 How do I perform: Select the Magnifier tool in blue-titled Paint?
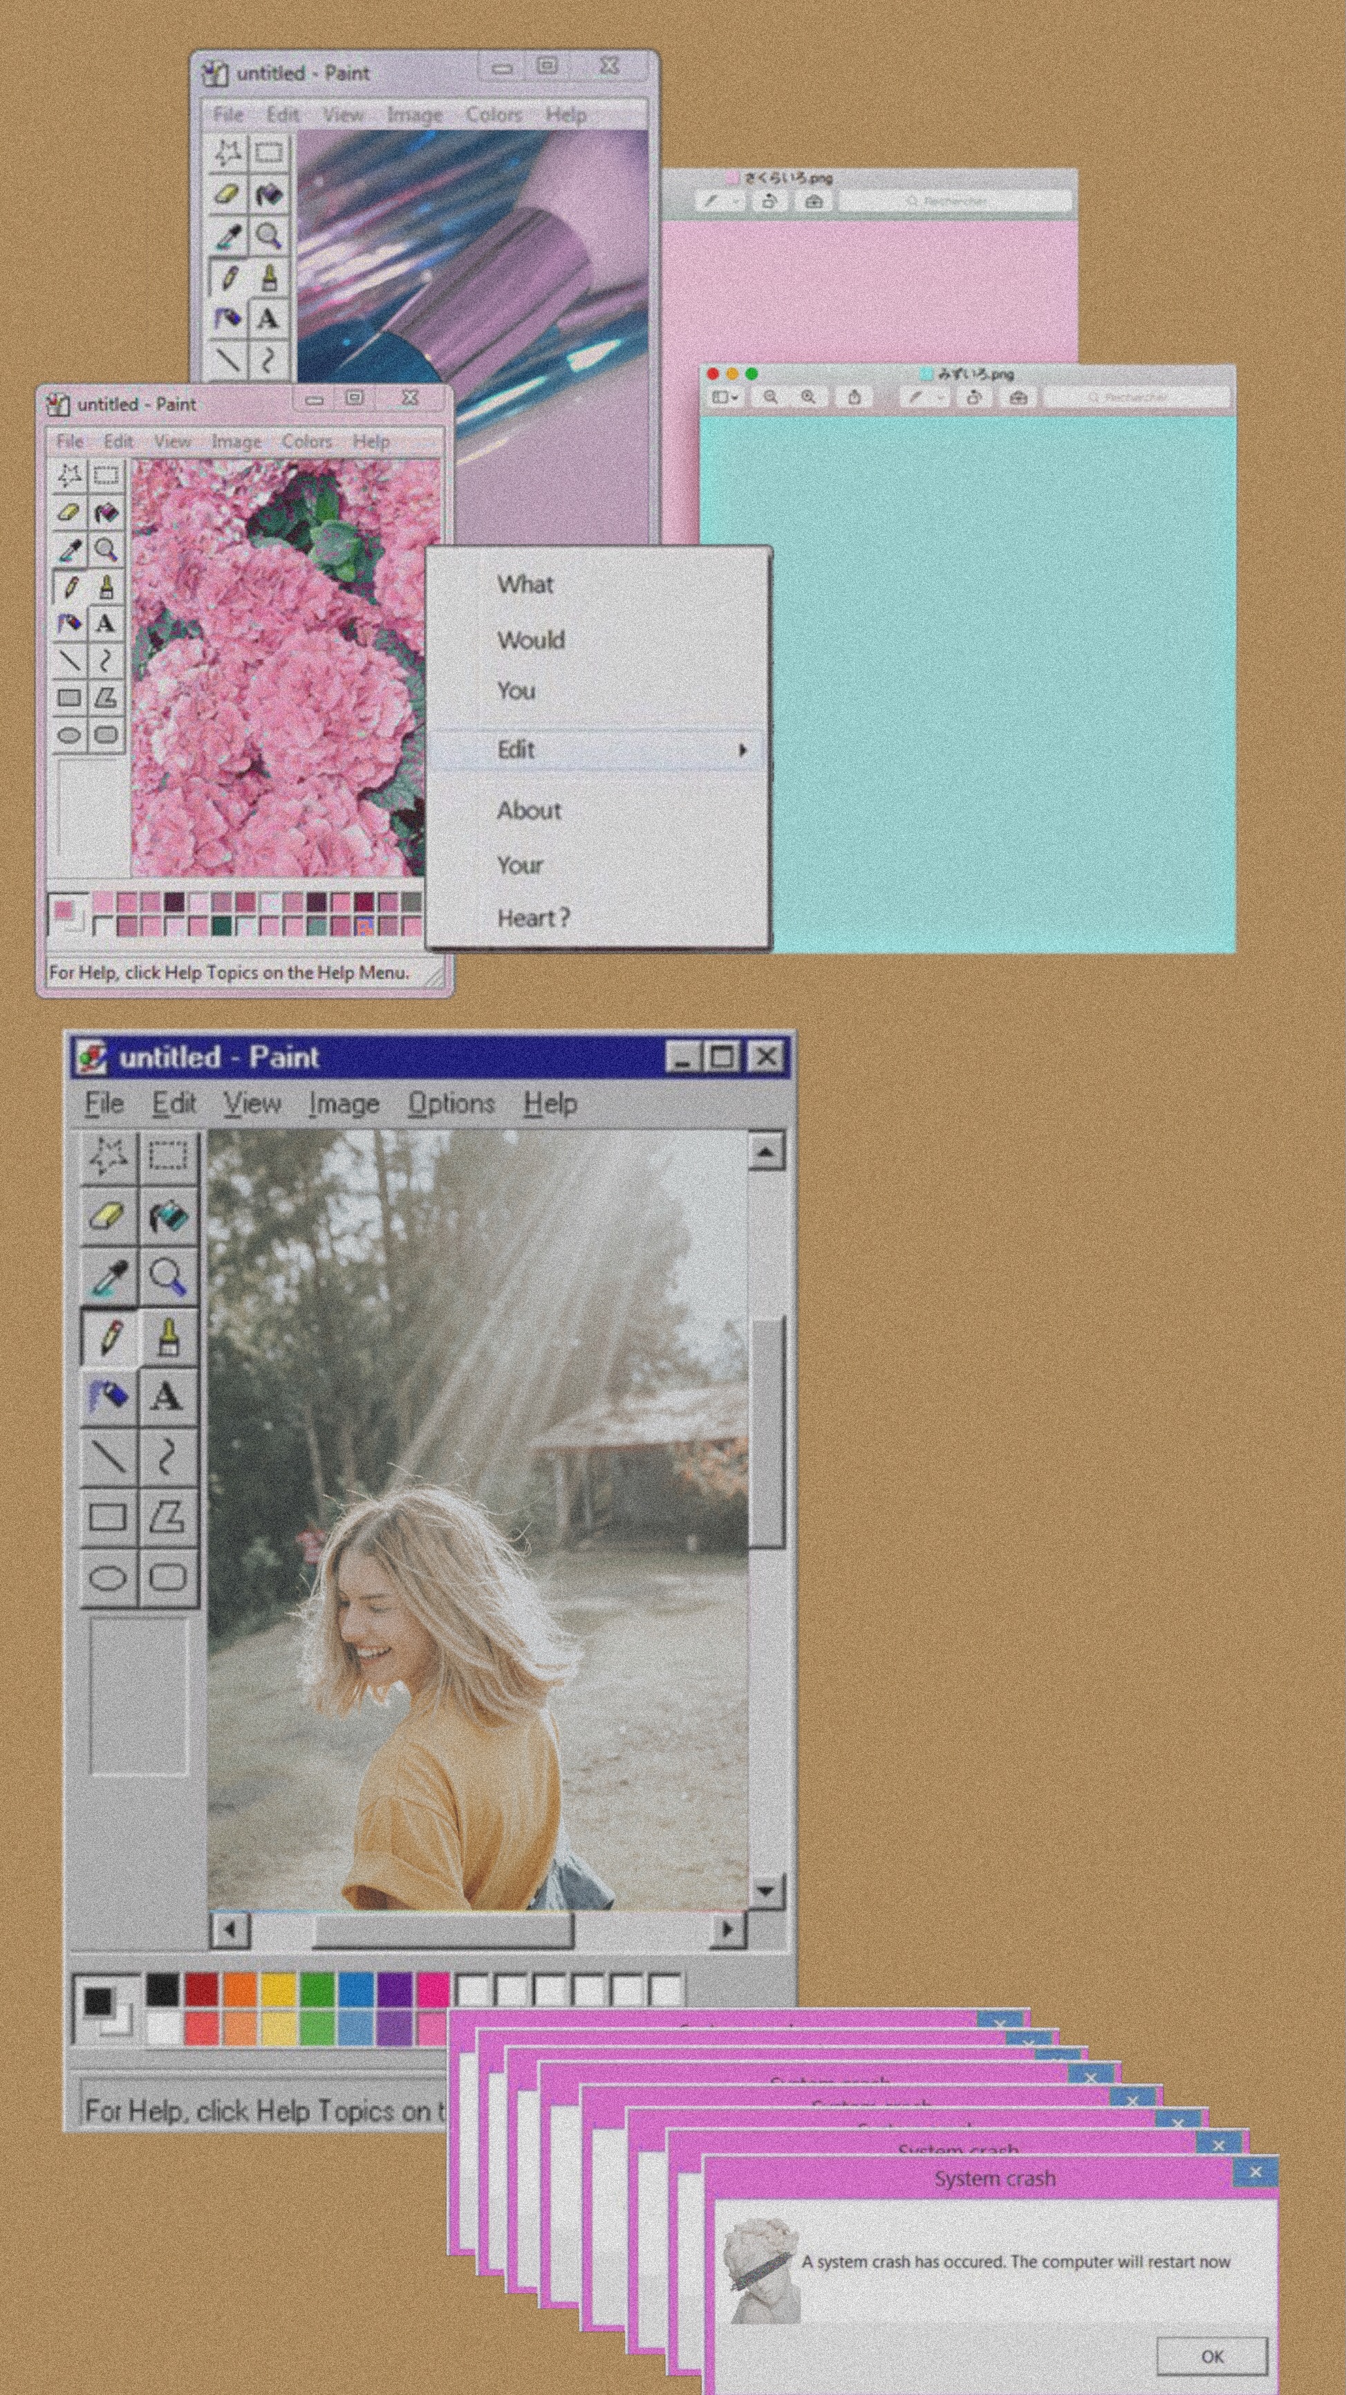(x=168, y=1276)
